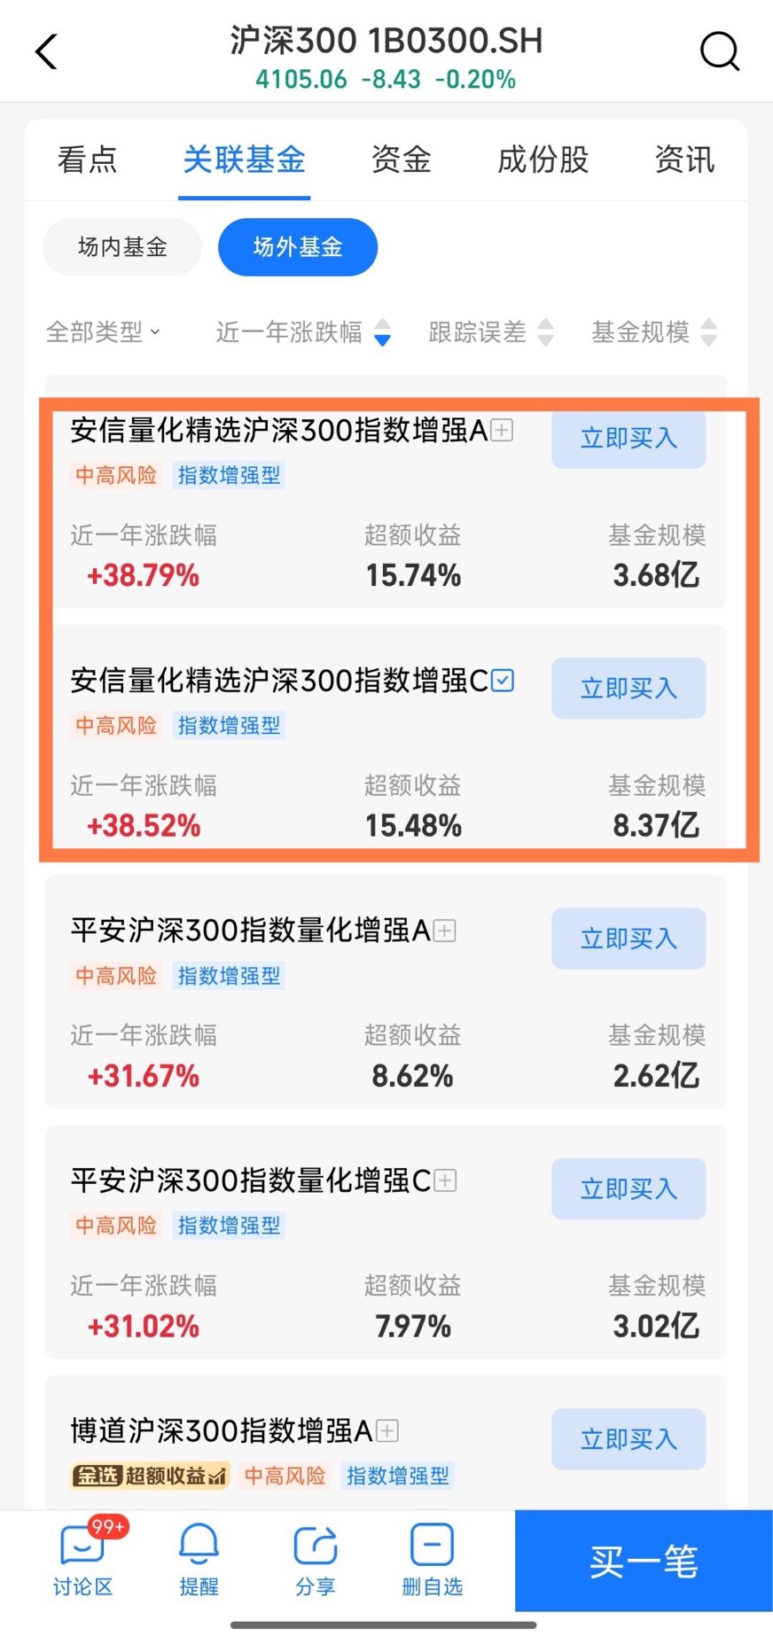This screenshot has height=1644, width=773.
Task: Open the search magnifier icon
Action: coord(719,51)
